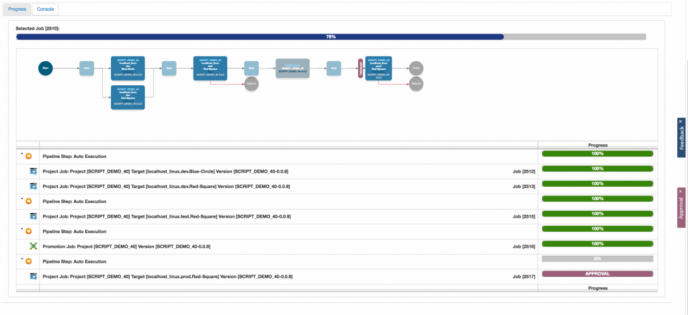
Task: Select the Auto node right after Start
Action: point(87,68)
